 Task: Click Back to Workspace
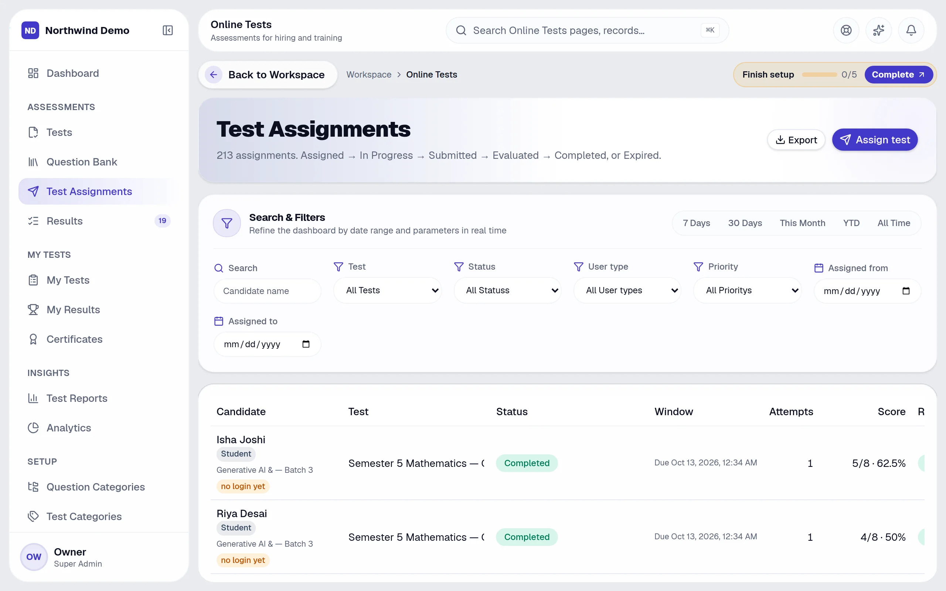tap(268, 74)
